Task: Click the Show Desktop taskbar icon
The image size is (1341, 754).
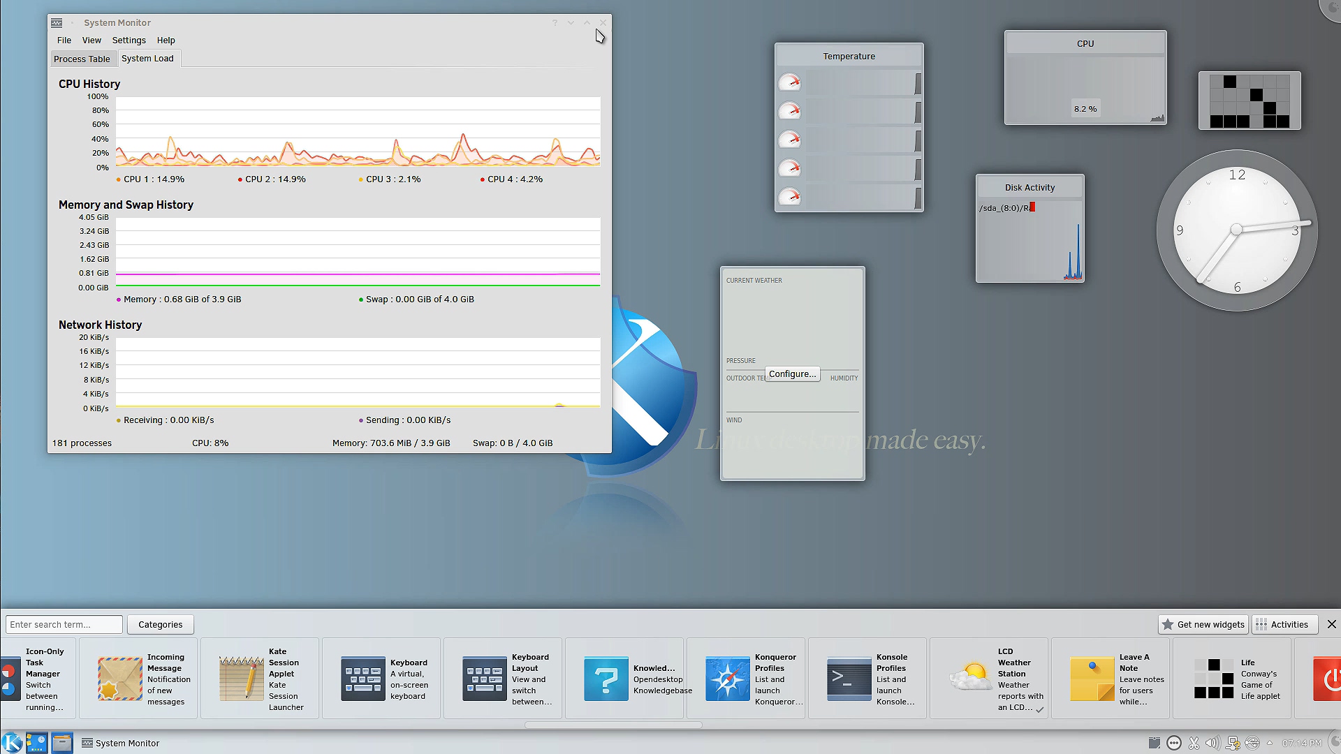Action: pyautogui.click(x=37, y=742)
